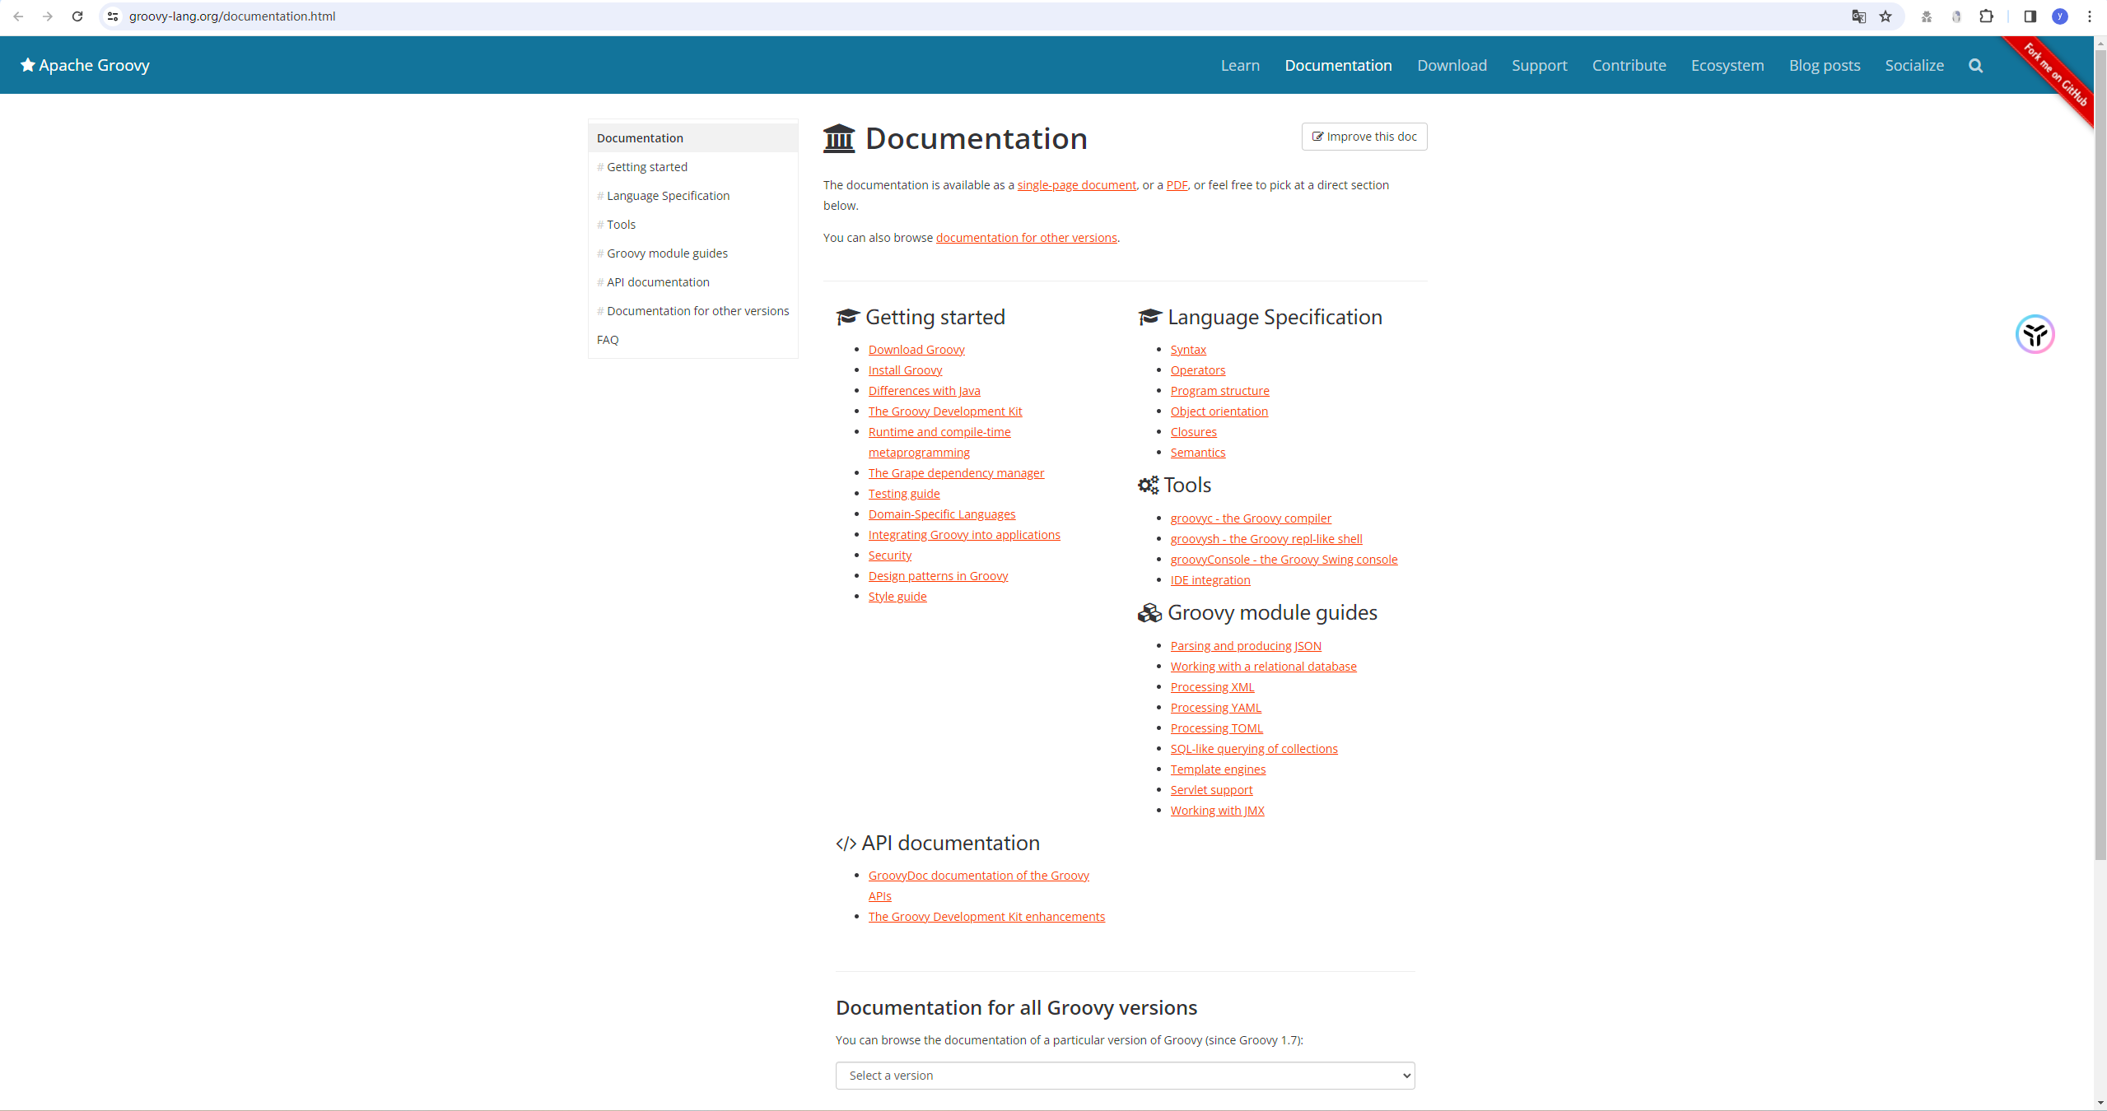The height and width of the screenshot is (1111, 2107).
Task: Click the scrollbar down arrow
Action: point(2100,1103)
